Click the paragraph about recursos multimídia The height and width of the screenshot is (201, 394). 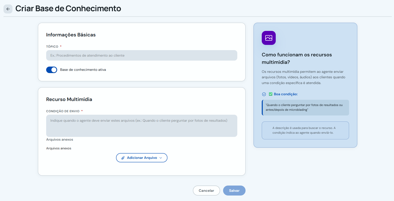pyautogui.click(x=303, y=77)
